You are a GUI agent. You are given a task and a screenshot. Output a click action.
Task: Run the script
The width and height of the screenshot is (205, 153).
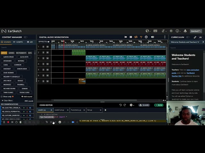tap(159, 105)
